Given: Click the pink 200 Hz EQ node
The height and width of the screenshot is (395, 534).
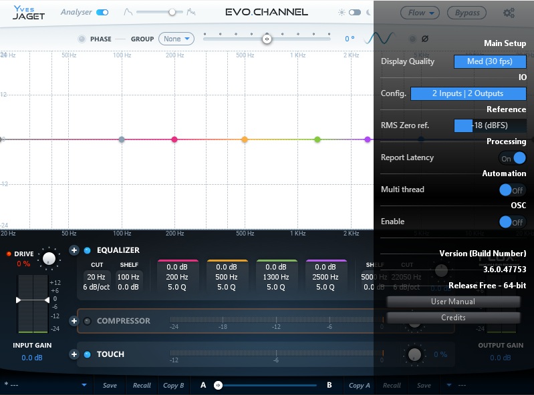Looking at the screenshot, I should coord(174,139).
